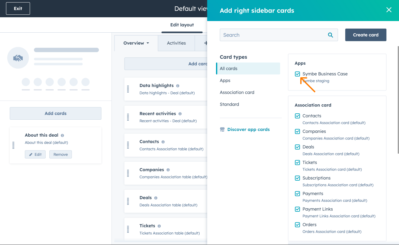Focus the card Search field
The width and height of the screenshot is (399, 245).
[x=279, y=35]
